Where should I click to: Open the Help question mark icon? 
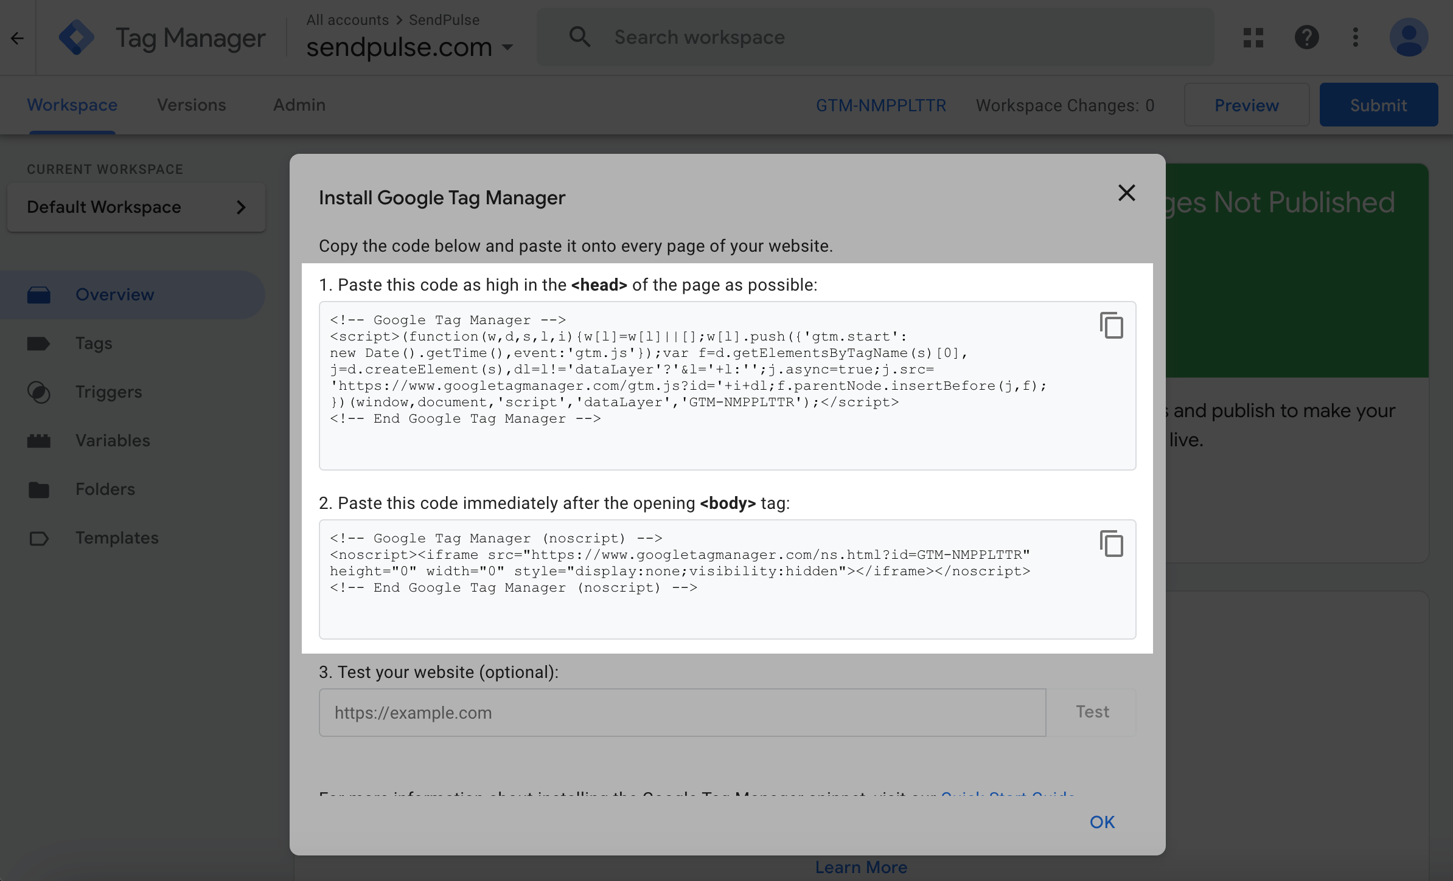(x=1306, y=38)
